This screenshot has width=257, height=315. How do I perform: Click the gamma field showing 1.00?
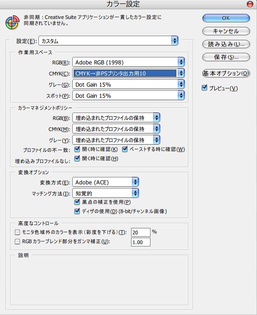(141, 242)
